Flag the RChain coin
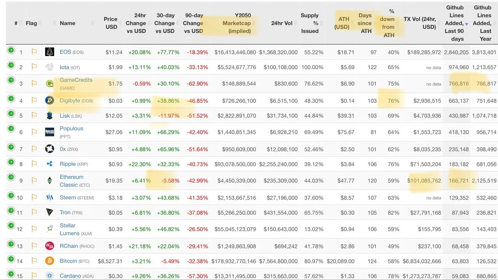The height and width of the screenshot is (280, 498). 34,246
